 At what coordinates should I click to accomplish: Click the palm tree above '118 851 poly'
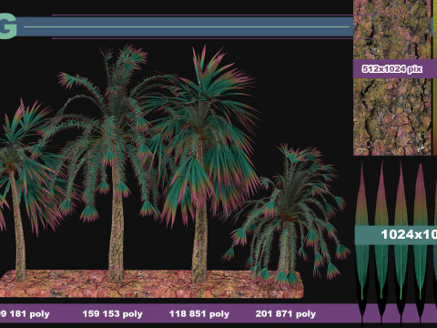[202, 164]
